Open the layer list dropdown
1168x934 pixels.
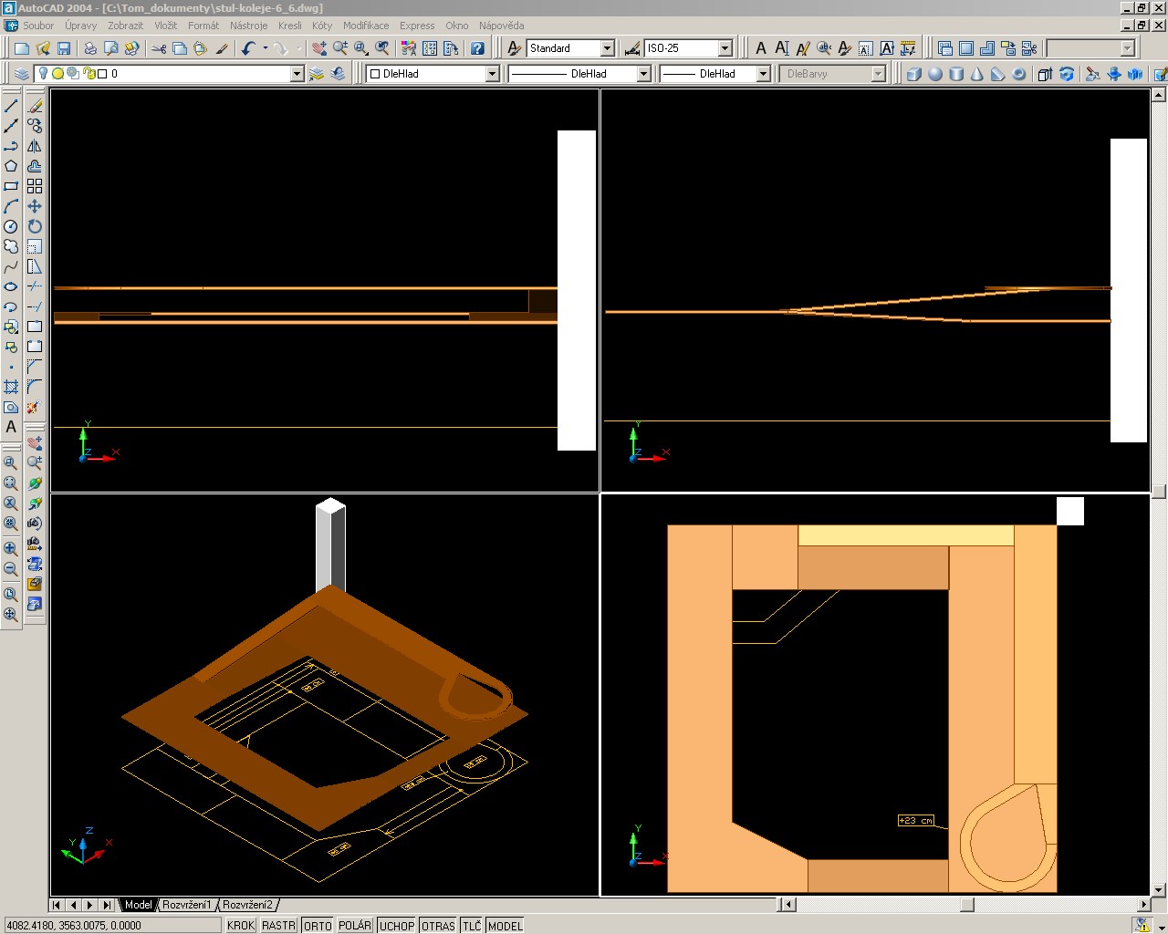click(297, 74)
